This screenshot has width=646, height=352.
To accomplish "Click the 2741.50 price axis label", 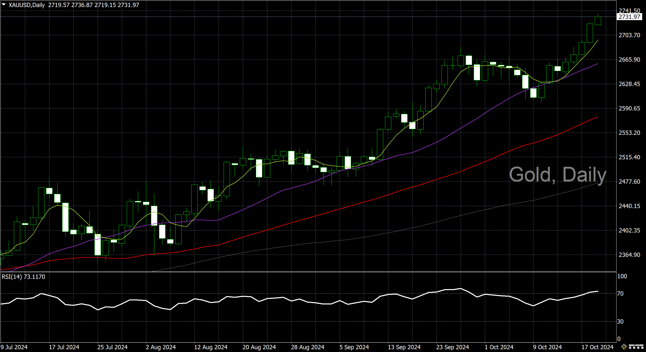I will click(x=629, y=11).
